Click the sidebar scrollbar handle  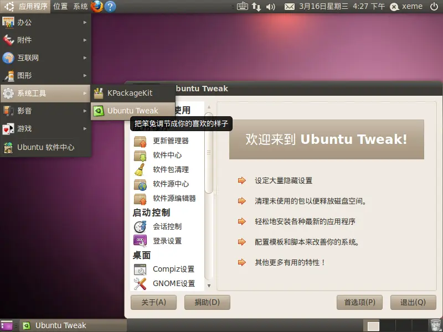coord(209,154)
